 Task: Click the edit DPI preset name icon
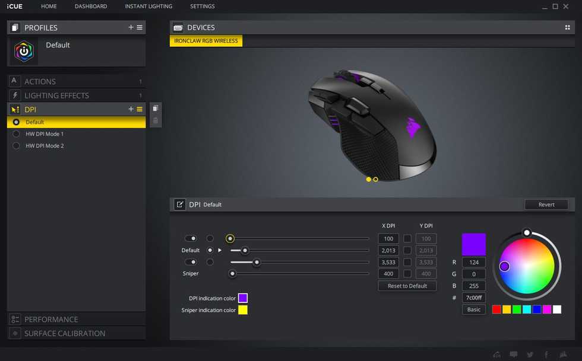179,205
